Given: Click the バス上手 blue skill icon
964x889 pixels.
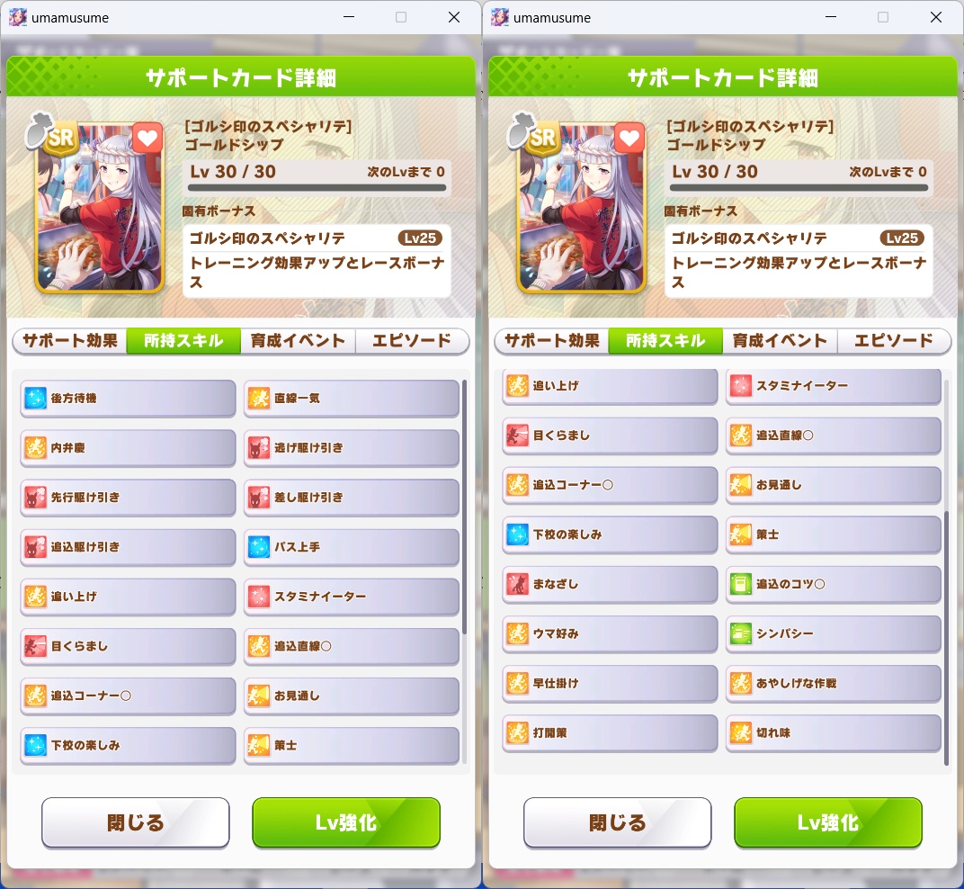Looking at the screenshot, I should pyautogui.click(x=259, y=547).
